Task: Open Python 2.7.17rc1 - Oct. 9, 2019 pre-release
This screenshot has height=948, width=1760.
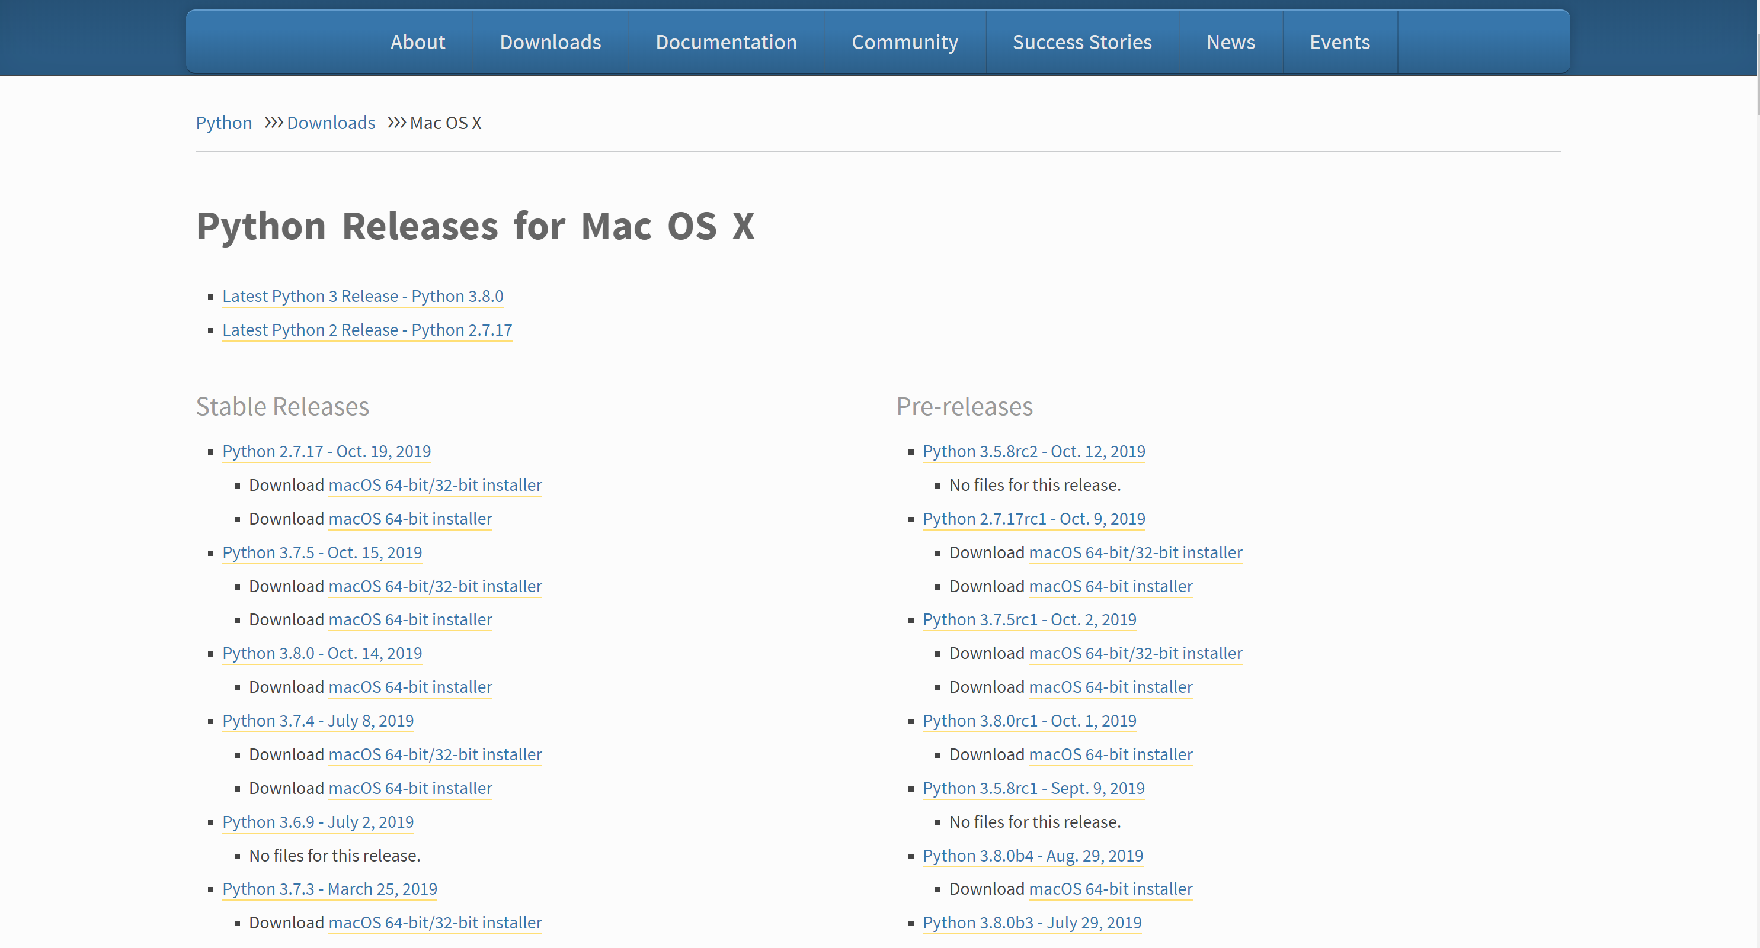Action: (x=1033, y=519)
